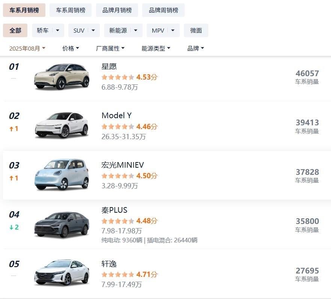This screenshot has width=331, height=299.
Task: Click the 3.28-9.99万 price range
Action: pos(120,186)
